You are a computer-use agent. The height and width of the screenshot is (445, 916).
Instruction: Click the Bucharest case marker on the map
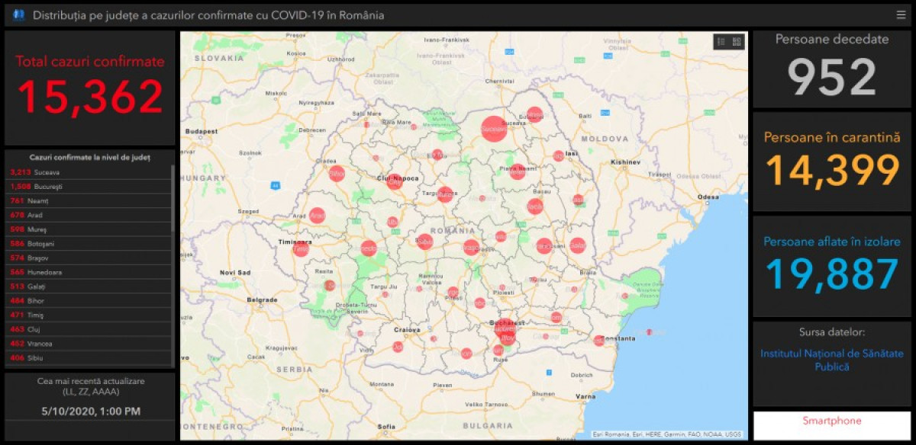coord(504,328)
